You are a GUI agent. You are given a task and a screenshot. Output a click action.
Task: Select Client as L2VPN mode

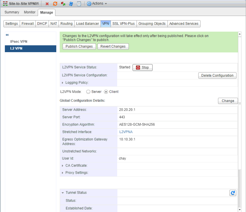click(x=106, y=92)
